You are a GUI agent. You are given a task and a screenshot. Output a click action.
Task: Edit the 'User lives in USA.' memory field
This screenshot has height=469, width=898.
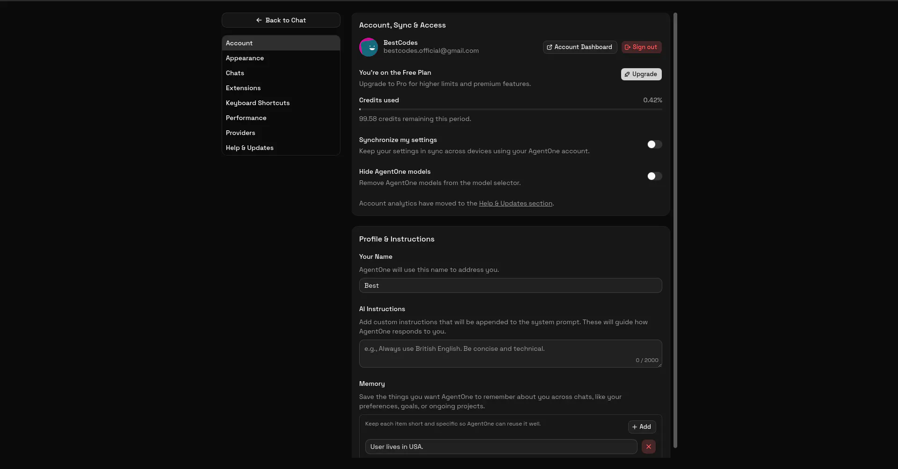[501, 447]
